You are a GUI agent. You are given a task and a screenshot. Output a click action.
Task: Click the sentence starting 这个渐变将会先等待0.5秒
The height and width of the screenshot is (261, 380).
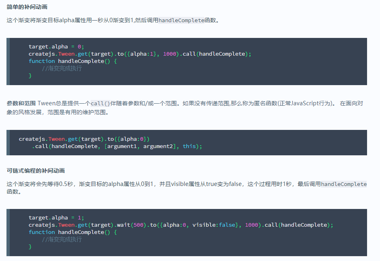click(x=187, y=188)
